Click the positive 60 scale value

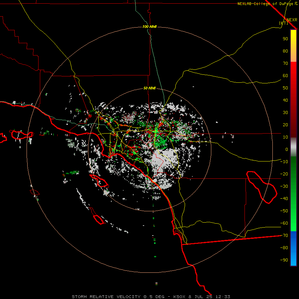pyautogui.click(x=285, y=75)
